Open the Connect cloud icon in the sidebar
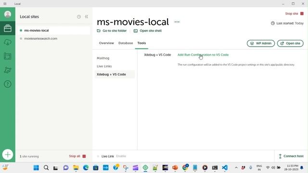The image size is (308, 173). tap(8, 42)
